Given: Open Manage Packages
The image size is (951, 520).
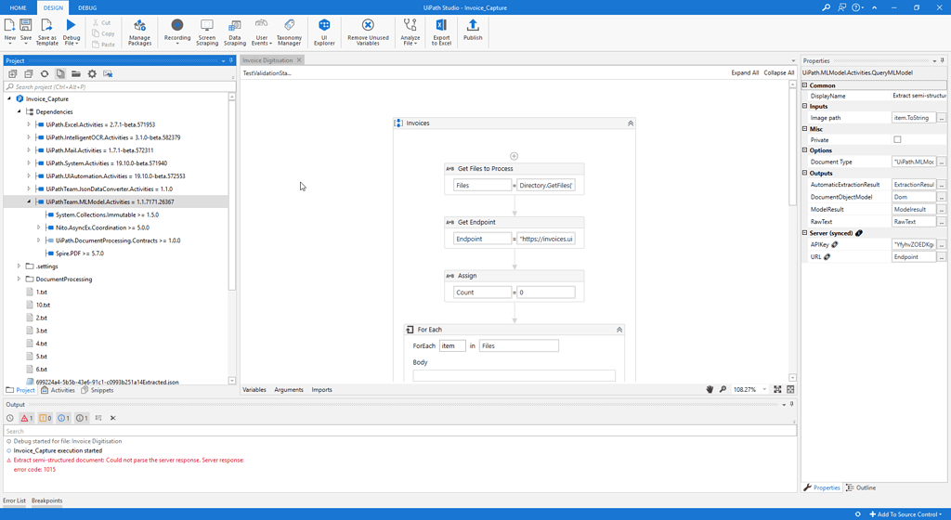Looking at the screenshot, I should [139, 32].
